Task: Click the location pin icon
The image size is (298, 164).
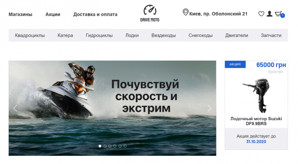Action: tap(185, 12)
